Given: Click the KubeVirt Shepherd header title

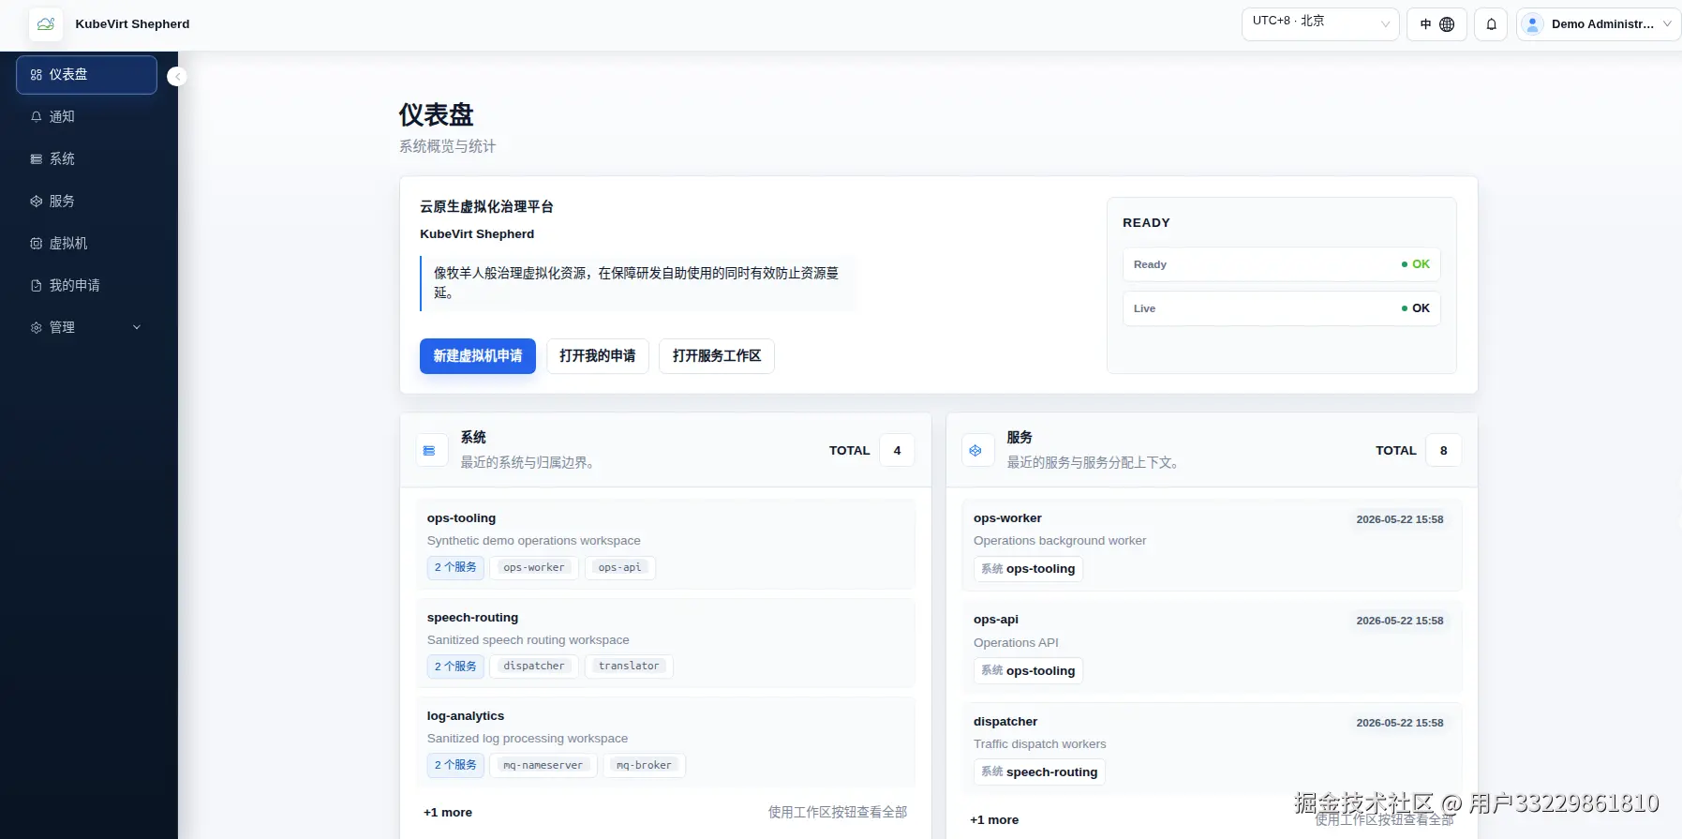Looking at the screenshot, I should click(x=132, y=24).
